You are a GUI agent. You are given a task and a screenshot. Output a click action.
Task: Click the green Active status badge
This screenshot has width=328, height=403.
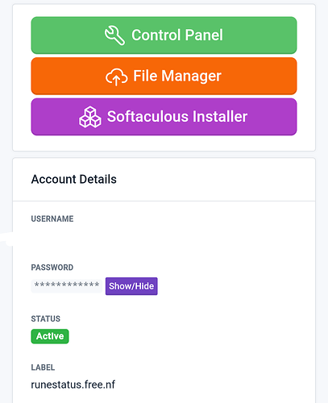[x=50, y=336]
